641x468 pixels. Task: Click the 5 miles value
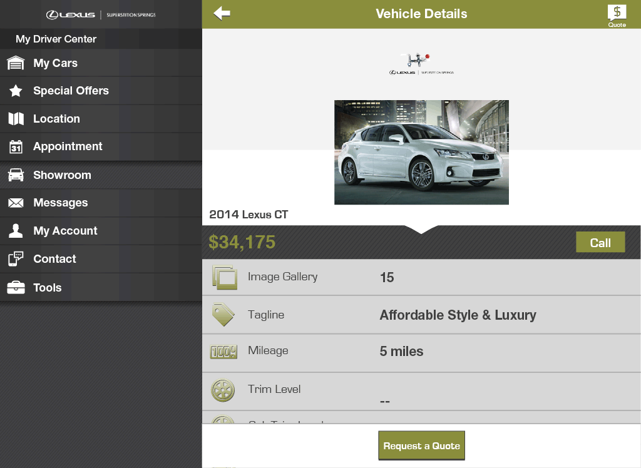(401, 352)
